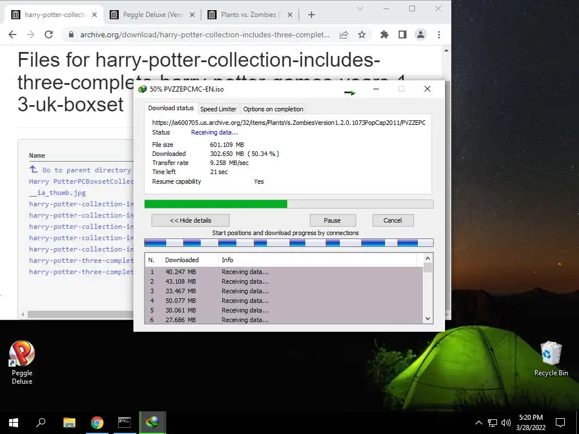
Task: Close the IDM download dialog
Action: tap(427, 89)
